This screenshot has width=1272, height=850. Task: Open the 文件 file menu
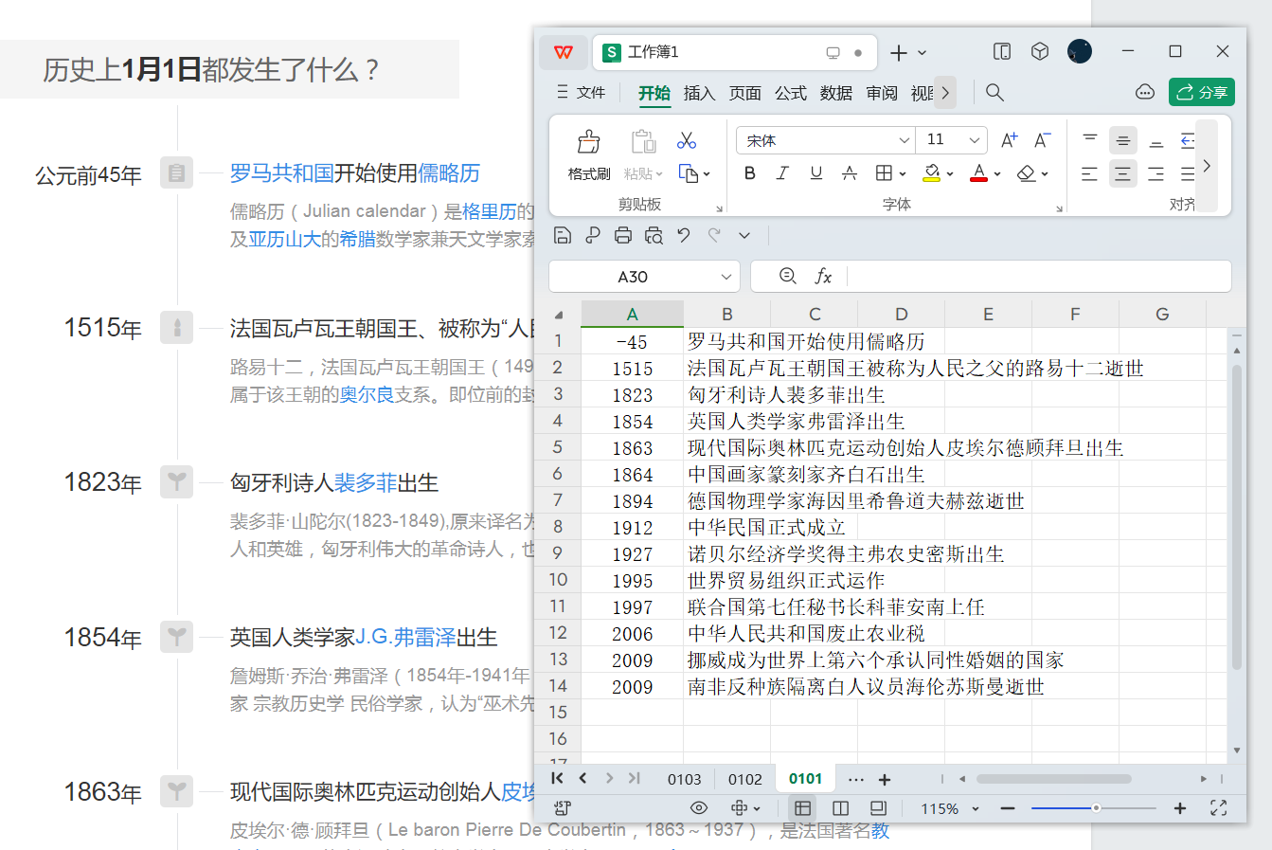click(582, 92)
